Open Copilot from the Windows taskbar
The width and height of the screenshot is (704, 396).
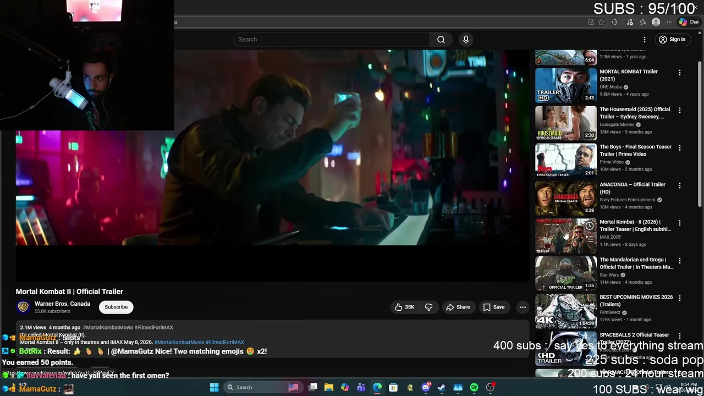(x=345, y=387)
